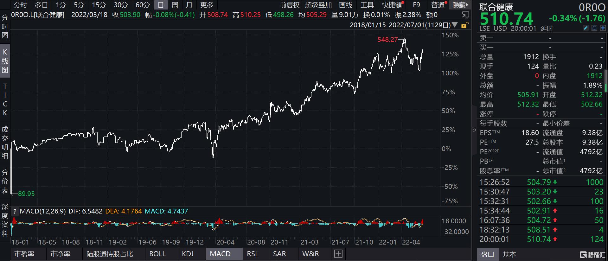Click the 联合健康 stock name header
This screenshot has width=608, height=261.
point(496,7)
